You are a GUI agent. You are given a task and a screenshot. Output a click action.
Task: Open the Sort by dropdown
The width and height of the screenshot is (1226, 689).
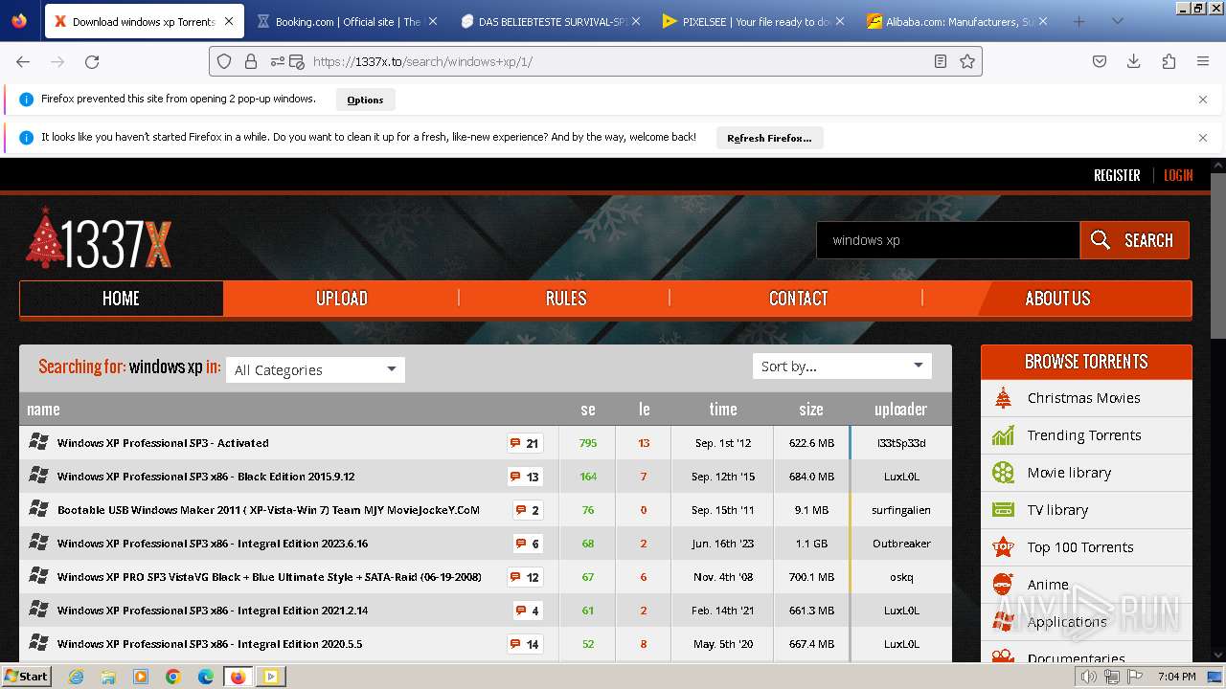coord(842,367)
